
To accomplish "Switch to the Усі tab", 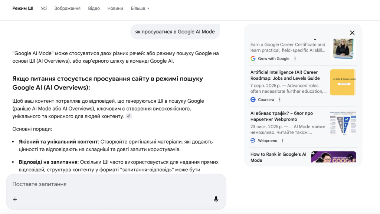I will 43,8.
